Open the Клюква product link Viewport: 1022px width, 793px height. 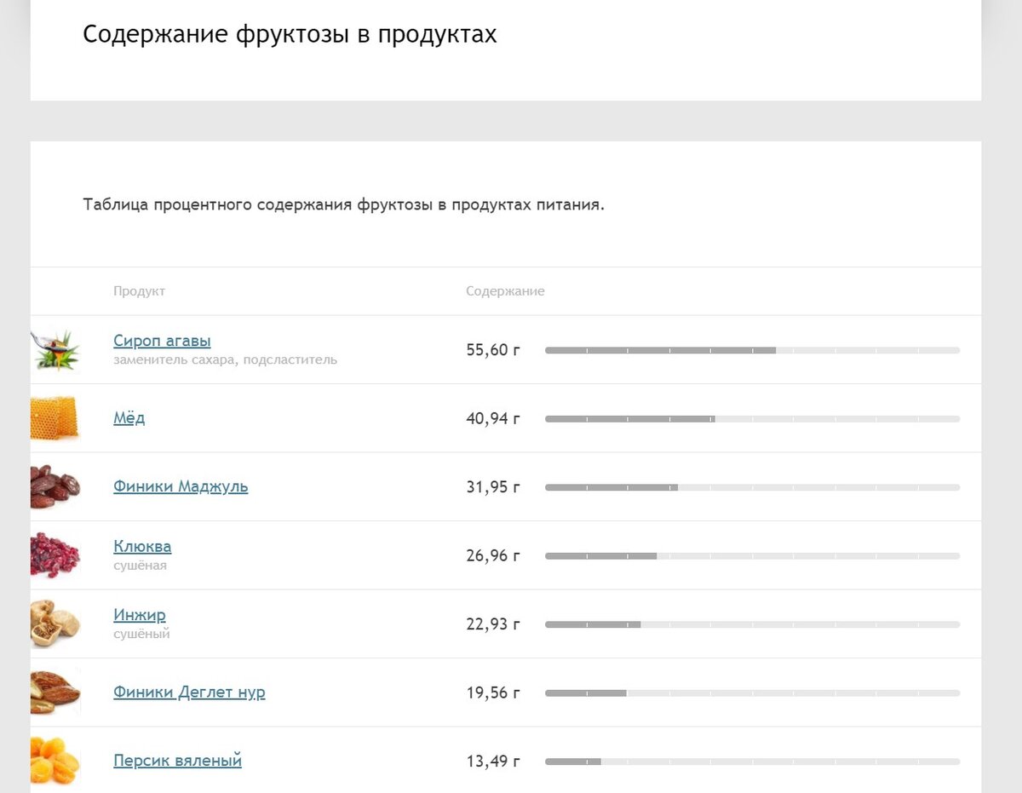click(142, 546)
